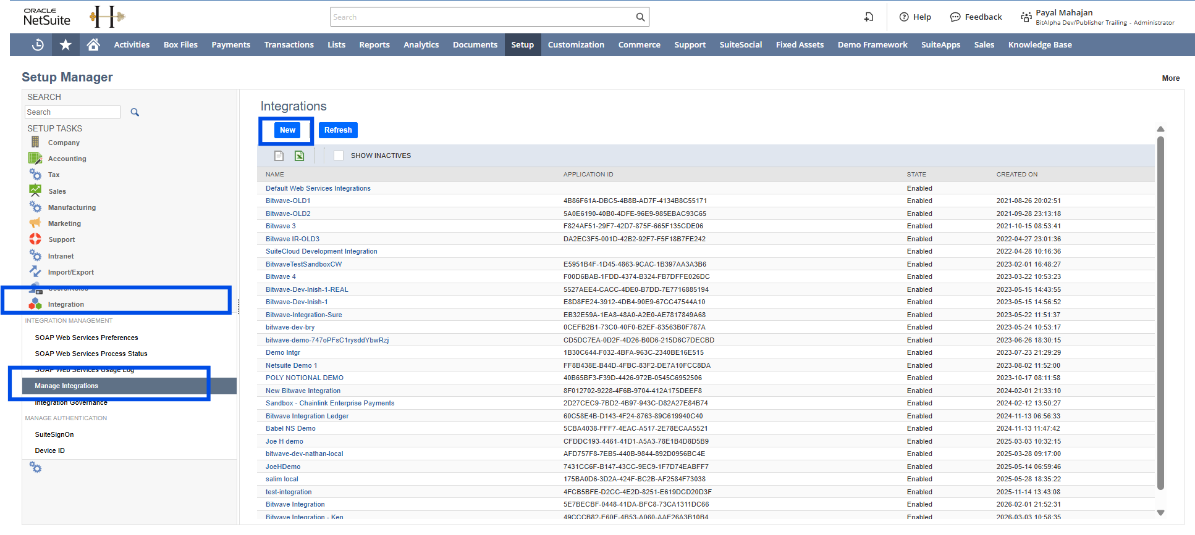Select SOAP Web Services Preferences
Viewport: 1195px width, 535px height.
point(87,338)
